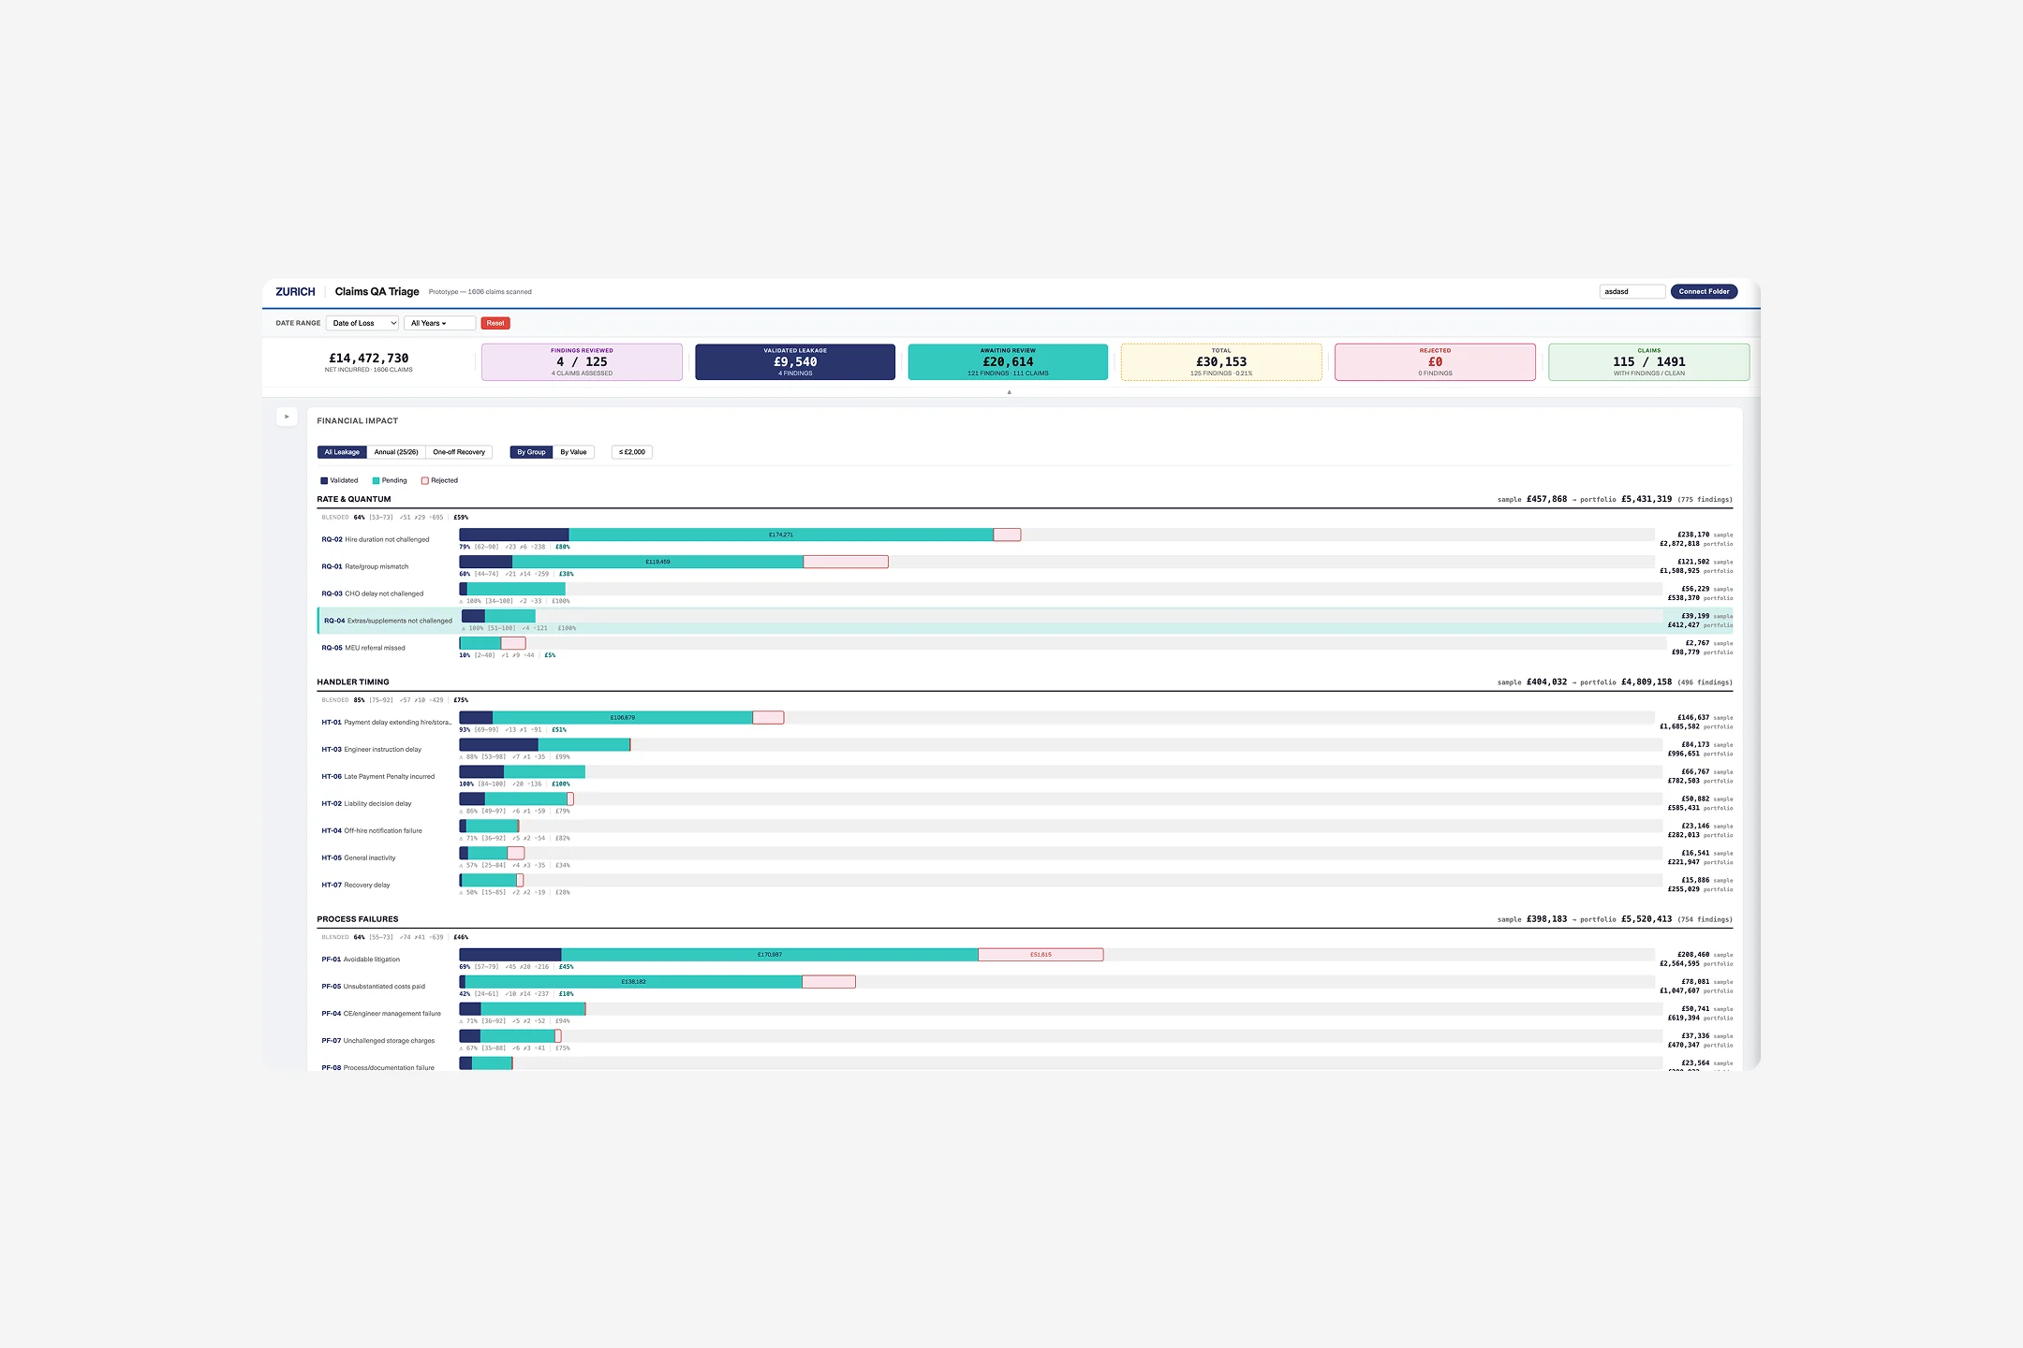Click the Rejected legend color swatch
Screen dimensions: 2023x1348
(425, 481)
